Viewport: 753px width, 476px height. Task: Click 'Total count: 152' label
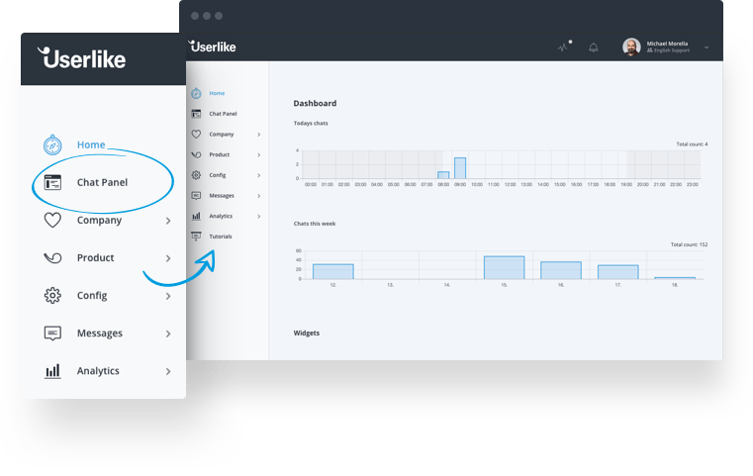689,244
